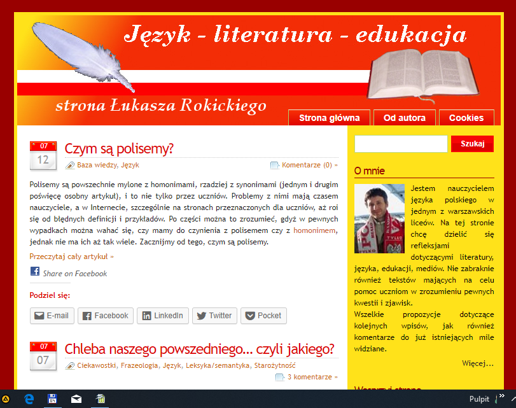The image size is (516, 408).
Task: Open the Edge browser in taskbar
Action: tap(29, 399)
